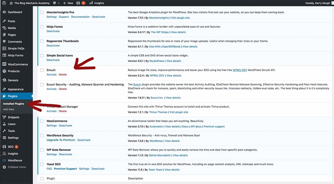Open the WooCommerce sidebar icon
334x184 pixels.
click(x=4, y=64)
